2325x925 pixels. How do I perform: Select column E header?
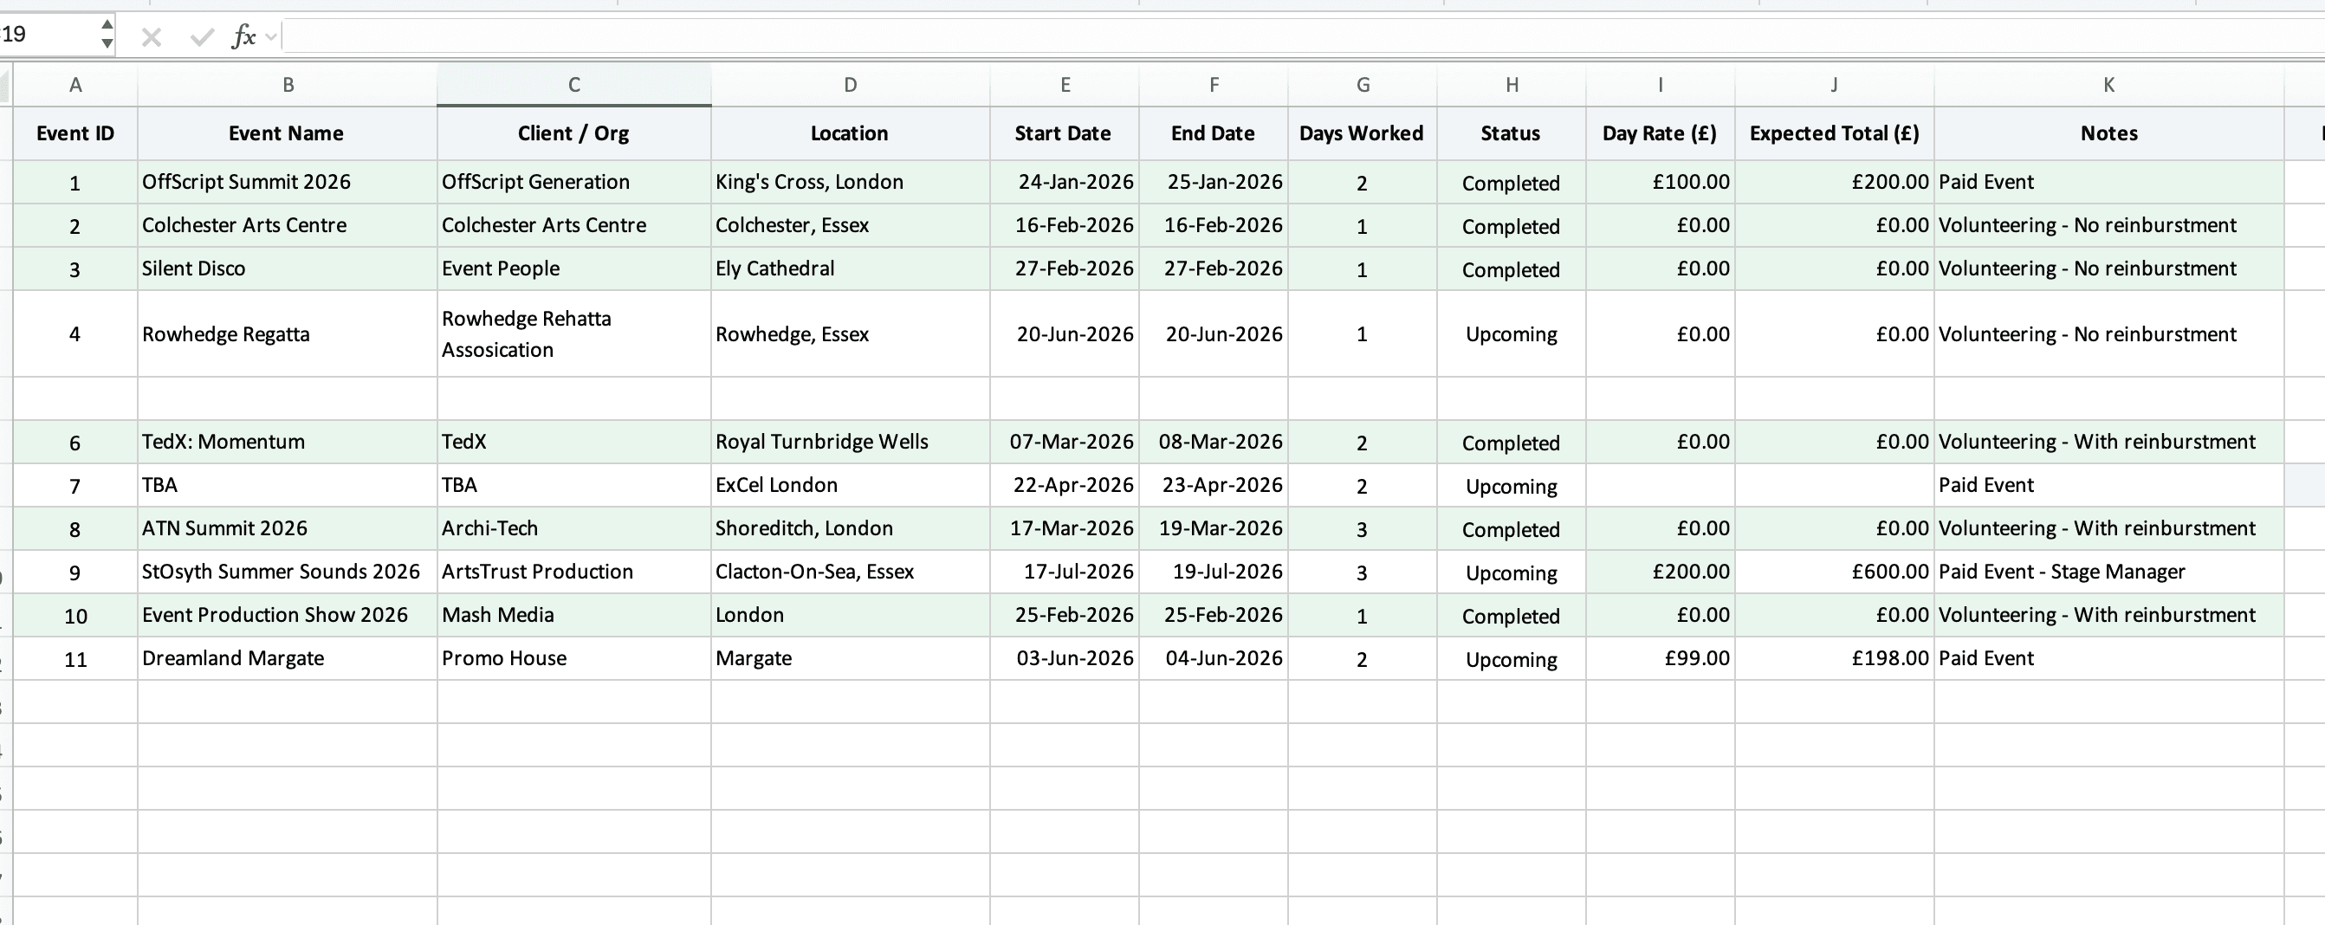click(1065, 85)
